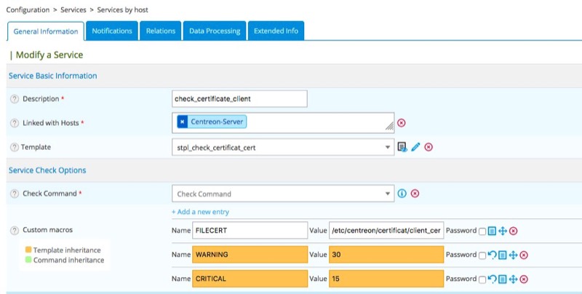Click the view template icon beside Template
Image resolution: width=582 pixels, height=294 pixels.
tap(402, 147)
